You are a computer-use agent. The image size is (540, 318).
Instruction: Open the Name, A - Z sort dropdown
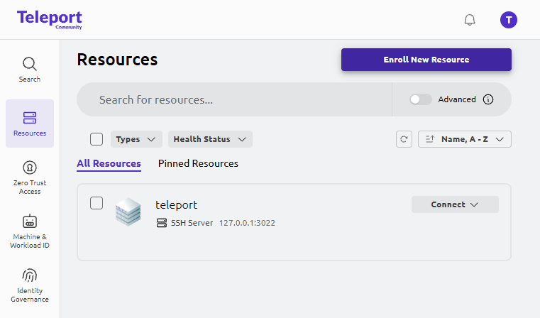[465, 139]
